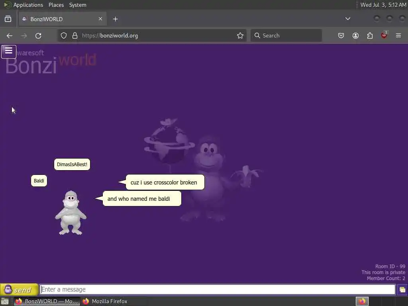Open the Firefox application menu

(x=398, y=35)
